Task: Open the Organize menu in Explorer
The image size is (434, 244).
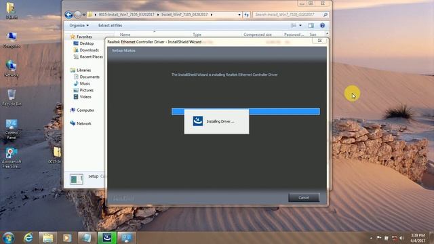Action: point(79,26)
